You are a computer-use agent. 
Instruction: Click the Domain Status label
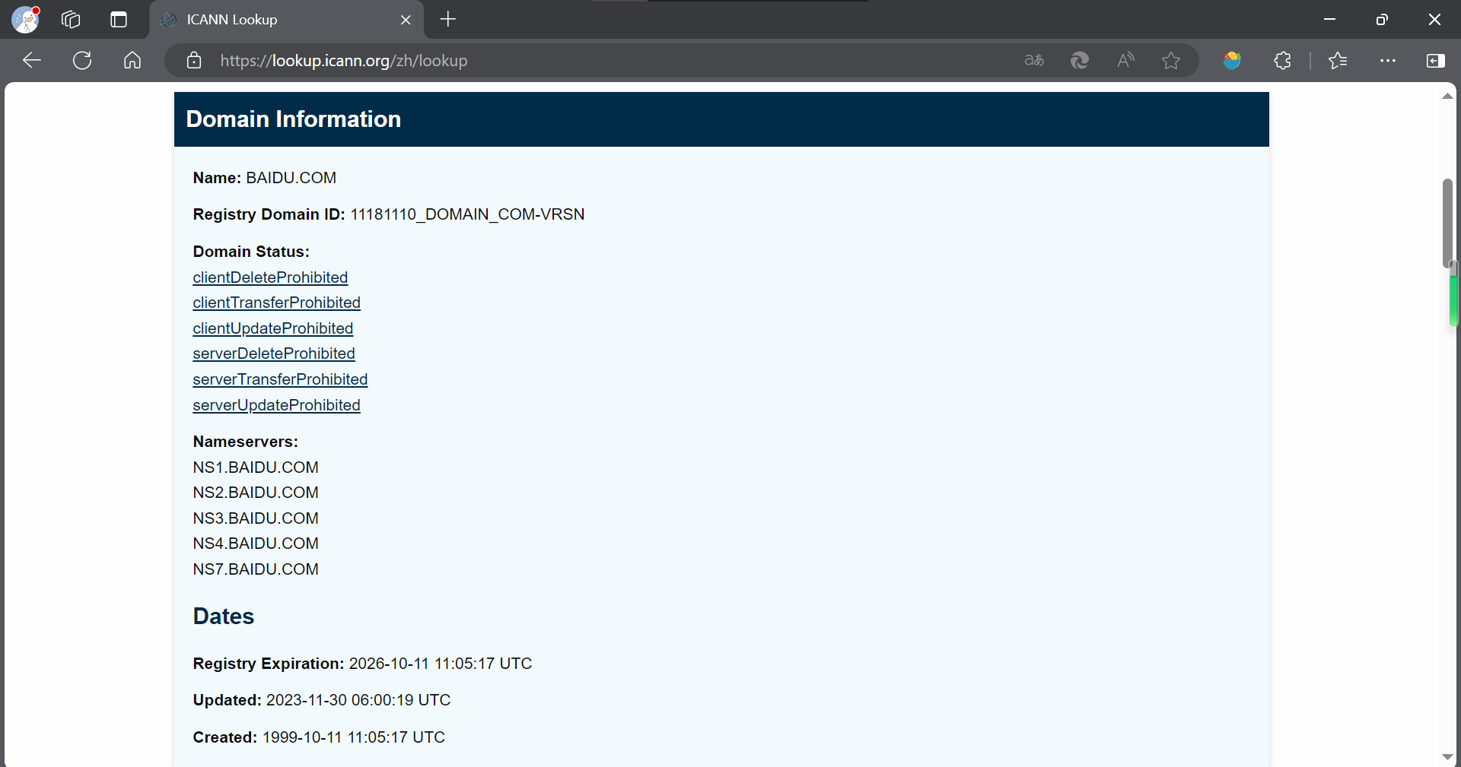(251, 252)
